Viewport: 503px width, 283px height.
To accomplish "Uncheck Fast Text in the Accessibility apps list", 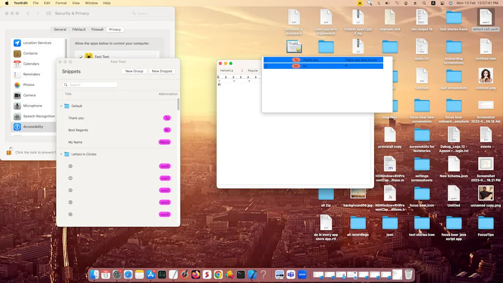I will 81,57.
